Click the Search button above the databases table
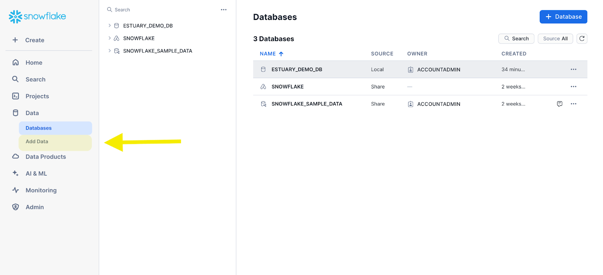Screen dimensions: 603x275 [516, 38]
